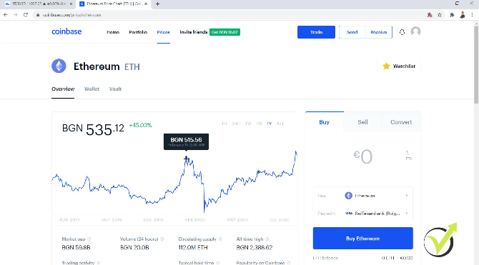The image size is (479, 265).
Task: Click the Receive button
Action: tap(378, 32)
